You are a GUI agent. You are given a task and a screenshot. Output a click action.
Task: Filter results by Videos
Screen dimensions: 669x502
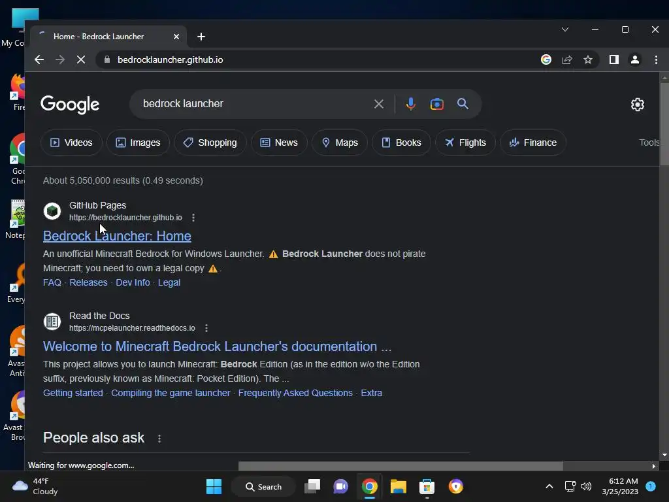click(71, 142)
